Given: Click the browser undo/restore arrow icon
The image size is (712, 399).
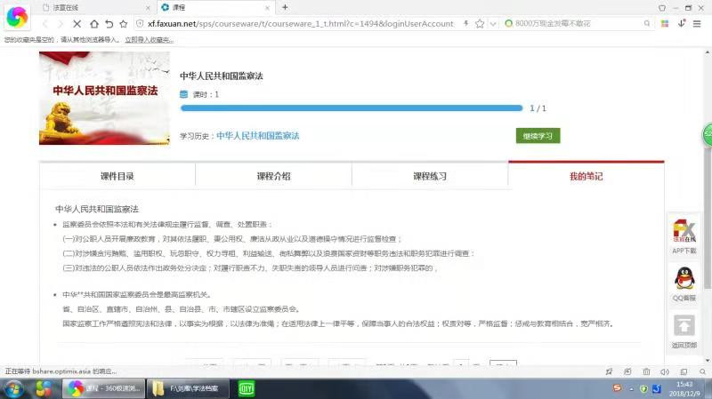Looking at the screenshot, I should [108, 23].
